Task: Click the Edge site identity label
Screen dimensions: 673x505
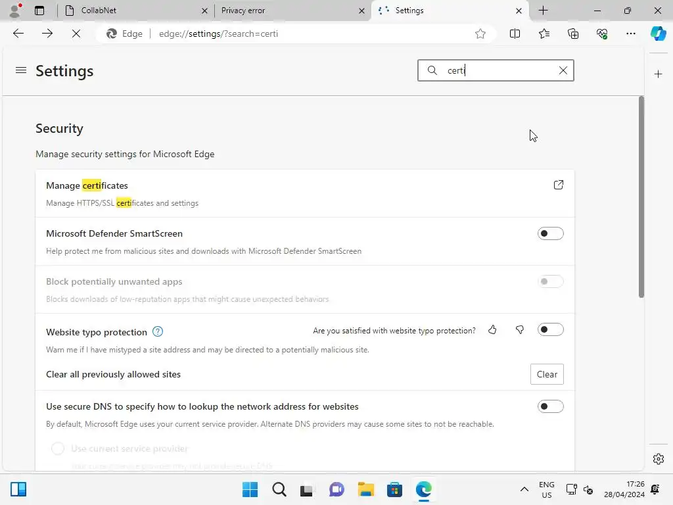Action: [x=124, y=34]
